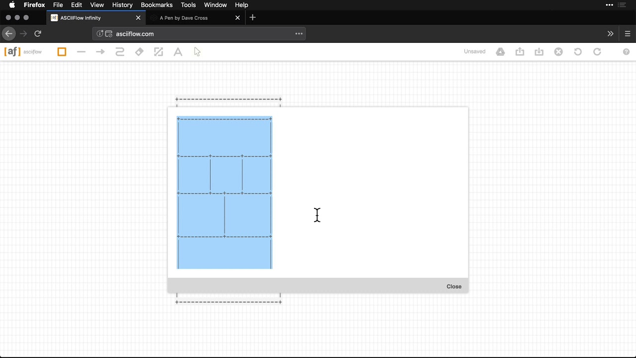The height and width of the screenshot is (358, 636).
Task: Select the Resize/Move tool
Action: coord(159,52)
